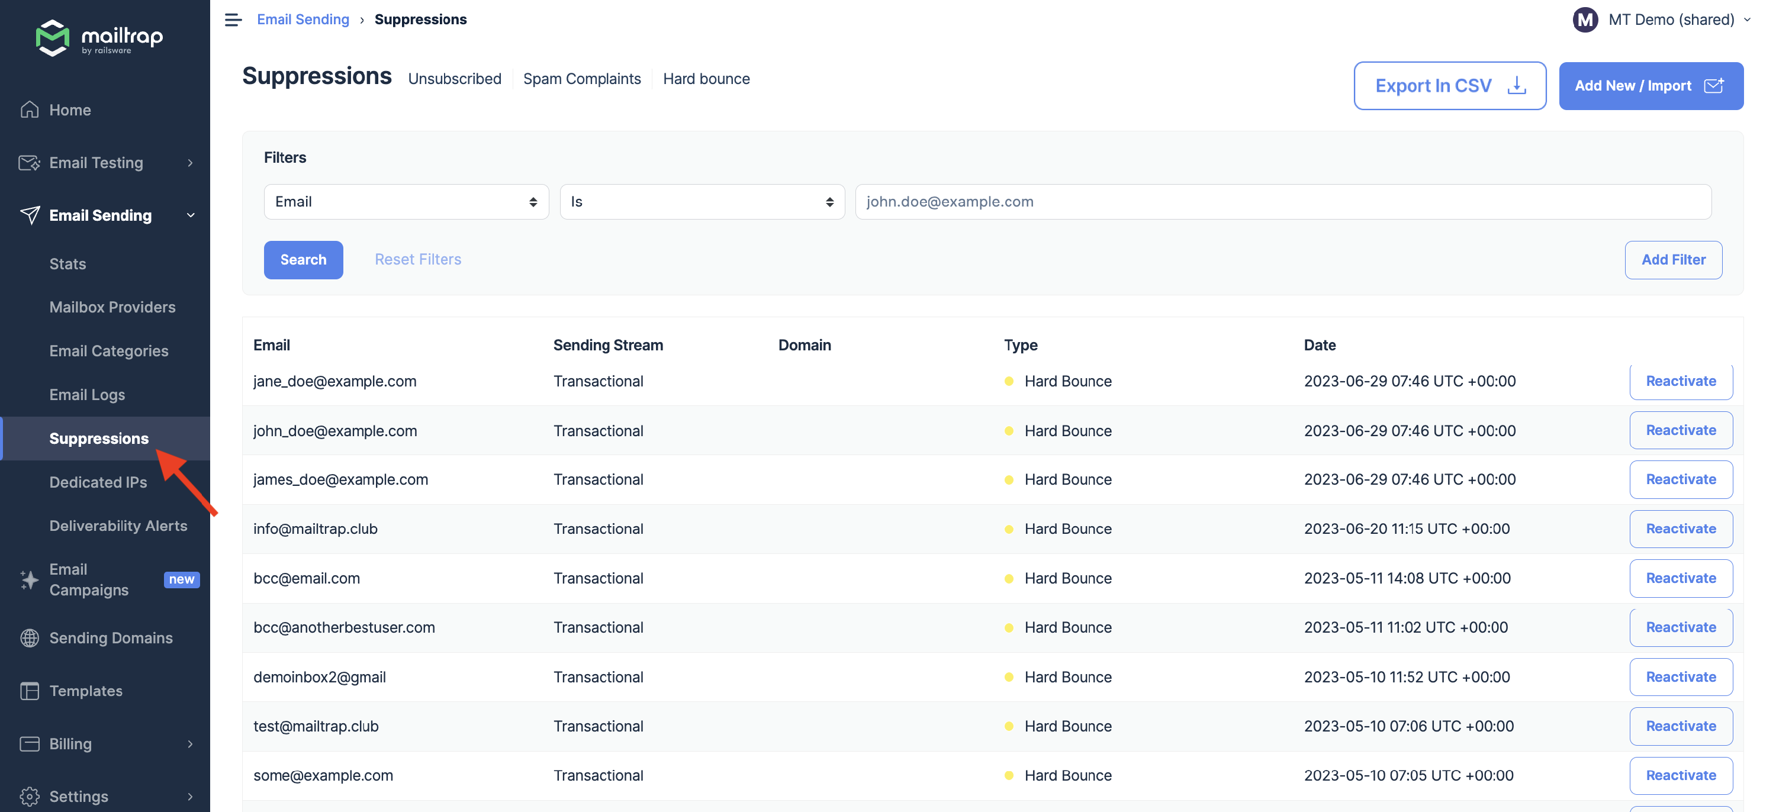Click the Email Campaigns sparkle icon
The height and width of the screenshot is (812, 1776).
click(30, 580)
